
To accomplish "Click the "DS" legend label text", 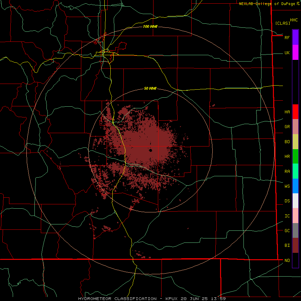I will tap(287, 201).
